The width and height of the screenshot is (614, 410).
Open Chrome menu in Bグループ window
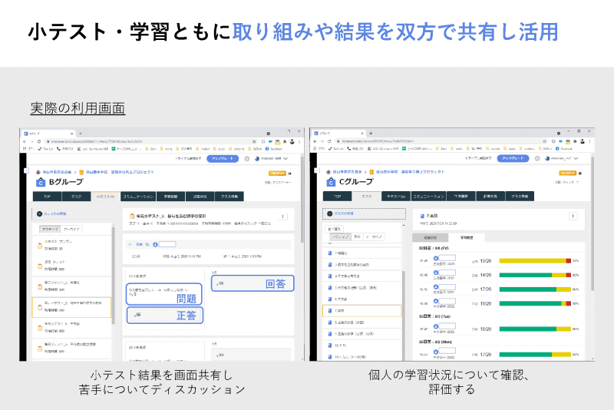point(299,141)
